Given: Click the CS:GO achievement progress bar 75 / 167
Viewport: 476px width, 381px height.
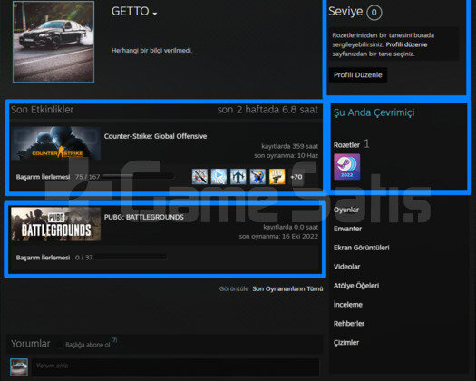Looking at the screenshot, I should pyautogui.click(x=139, y=176).
